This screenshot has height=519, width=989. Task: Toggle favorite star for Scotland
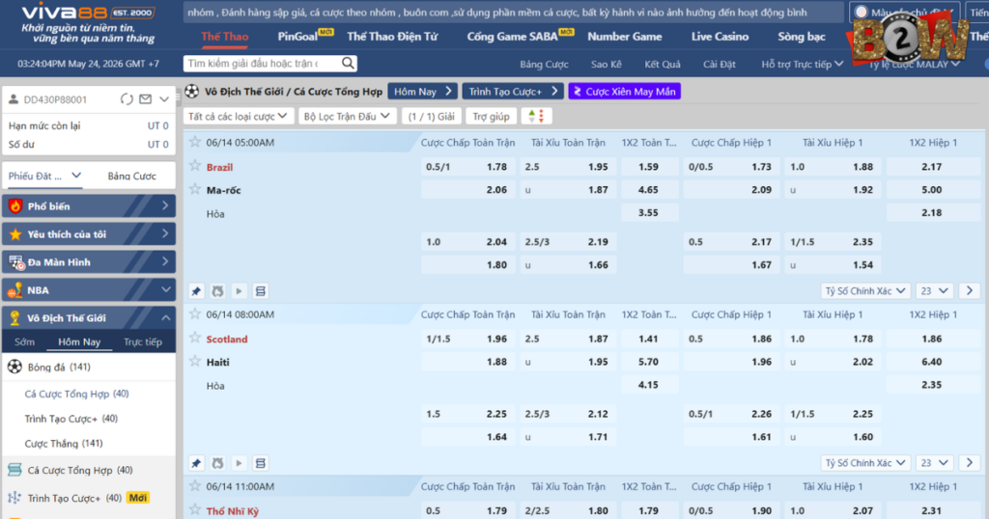[195, 338]
